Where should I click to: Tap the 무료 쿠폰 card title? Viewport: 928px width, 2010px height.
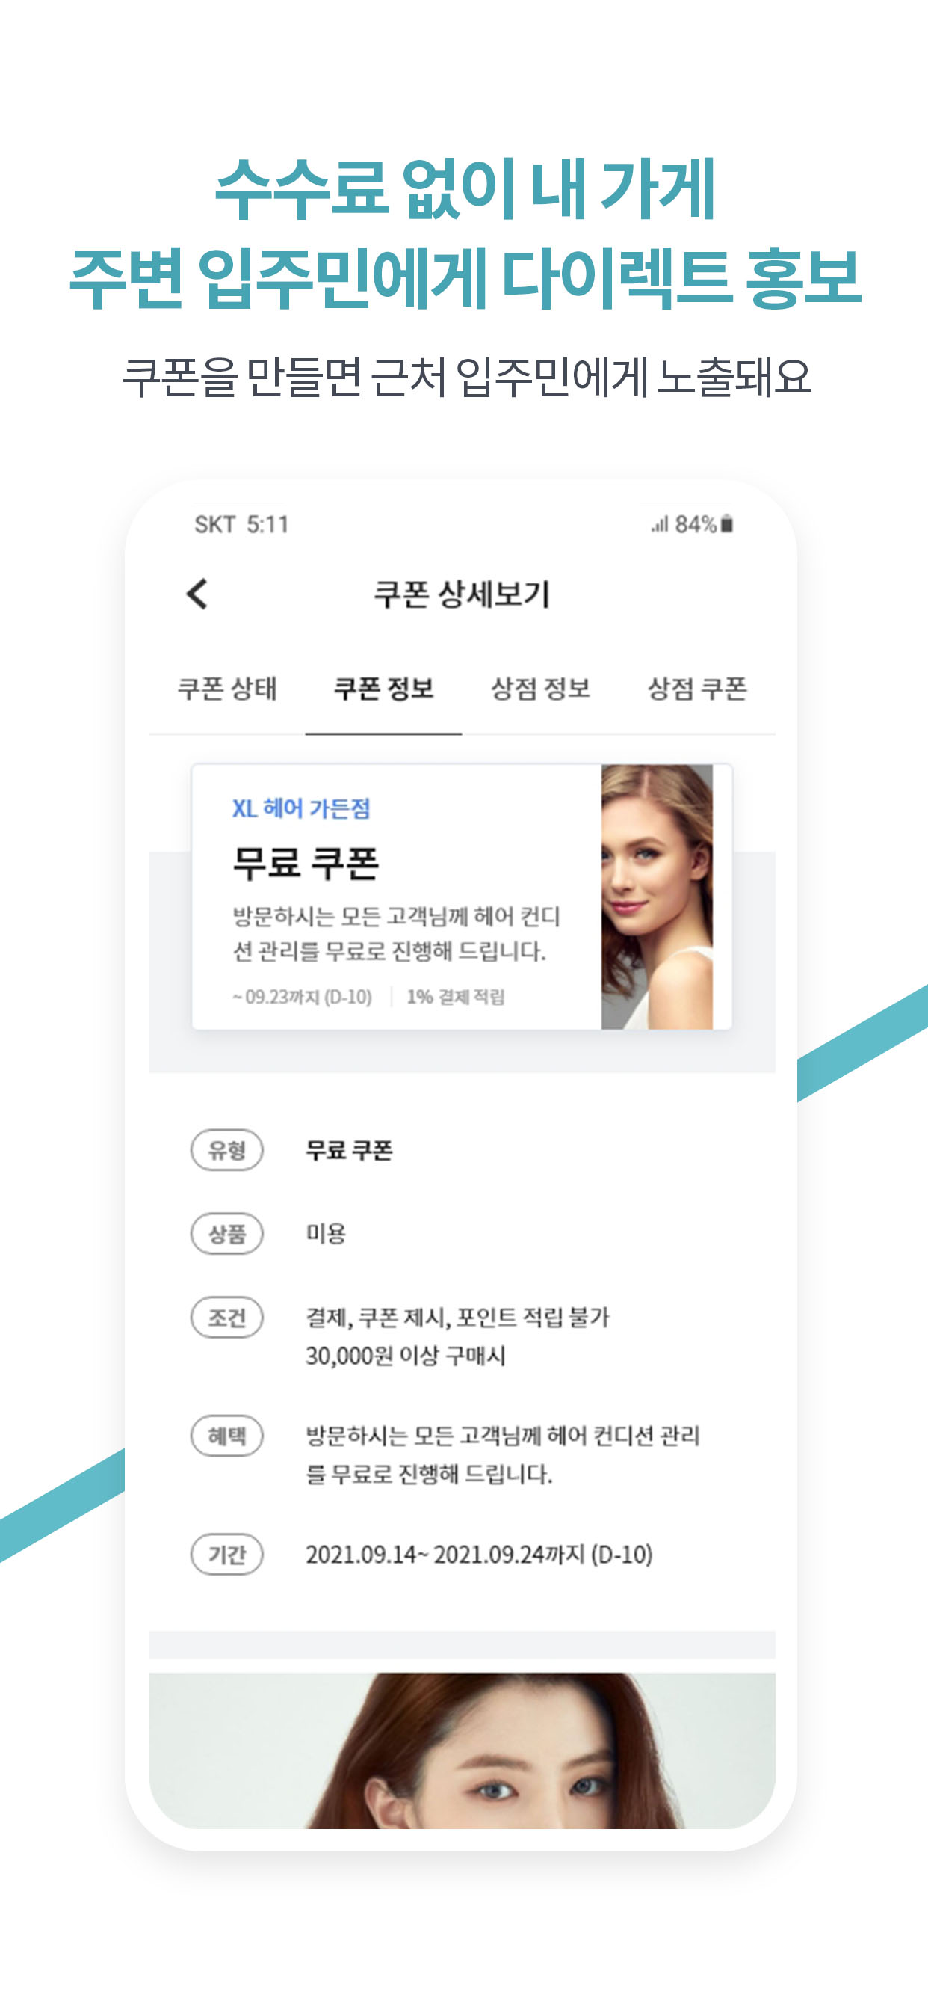click(306, 864)
